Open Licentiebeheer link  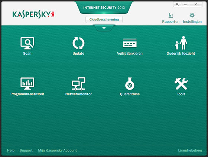tap(190, 151)
